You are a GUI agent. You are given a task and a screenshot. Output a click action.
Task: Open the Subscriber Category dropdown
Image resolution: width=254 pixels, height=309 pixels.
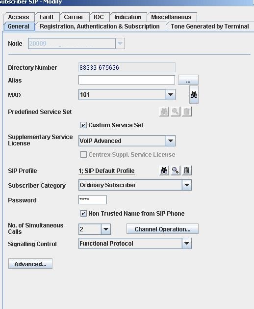click(186, 185)
